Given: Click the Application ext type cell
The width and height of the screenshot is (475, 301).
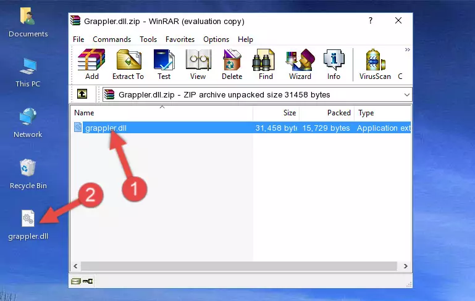Looking at the screenshot, I should click(384, 128).
